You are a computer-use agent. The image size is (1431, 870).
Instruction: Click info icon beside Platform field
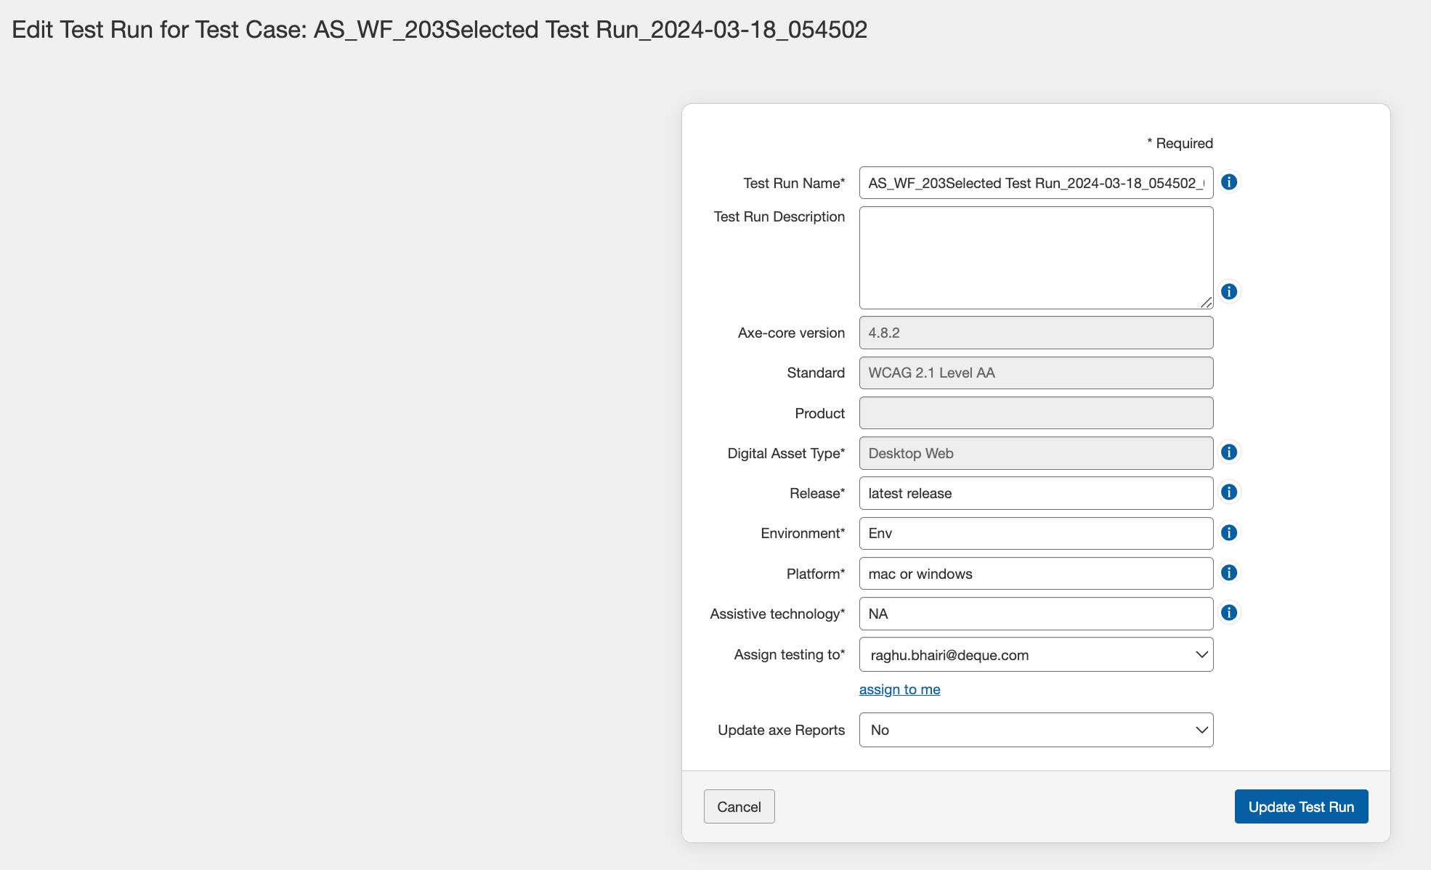[x=1228, y=573]
